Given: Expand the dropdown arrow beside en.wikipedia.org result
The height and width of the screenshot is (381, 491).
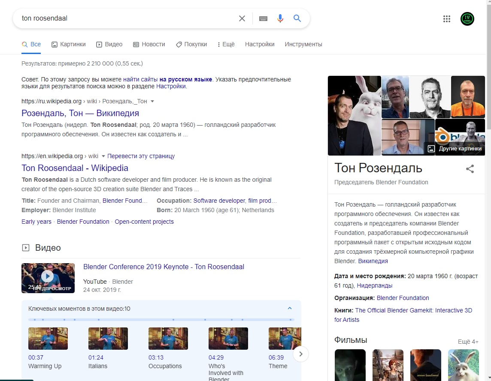Looking at the screenshot, I should [103, 156].
